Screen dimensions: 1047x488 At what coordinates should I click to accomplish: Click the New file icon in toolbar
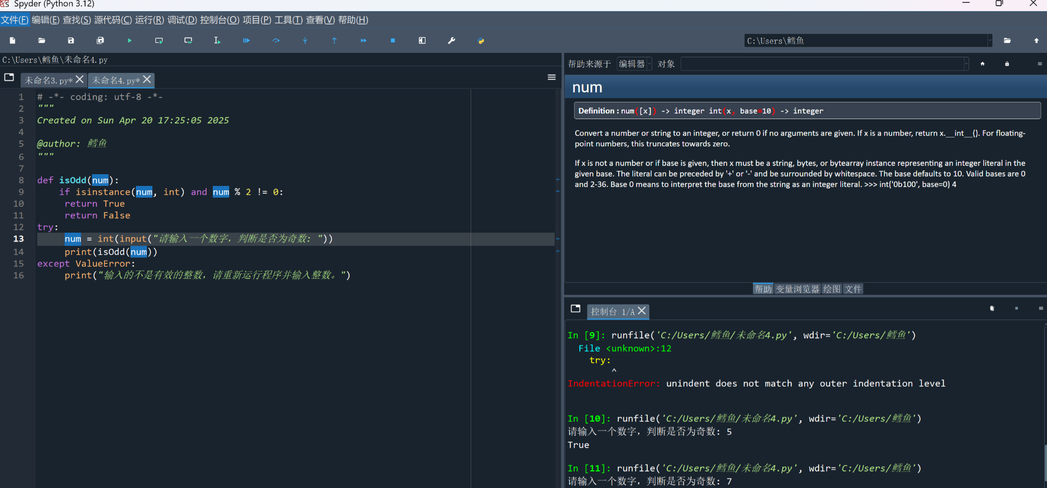coord(12,41)
